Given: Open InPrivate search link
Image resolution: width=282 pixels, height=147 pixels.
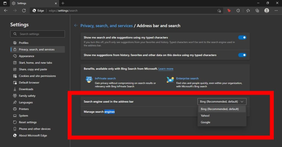Looking at the screenshot, I should 105,78.
